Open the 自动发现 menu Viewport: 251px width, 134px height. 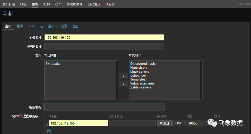click(94, 4)
